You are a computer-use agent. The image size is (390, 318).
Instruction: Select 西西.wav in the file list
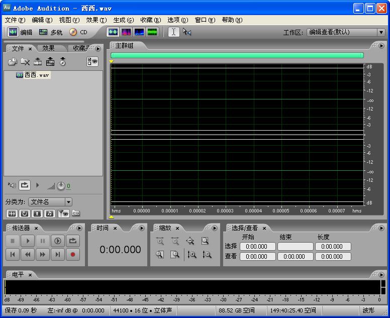(x=33, y=75)
